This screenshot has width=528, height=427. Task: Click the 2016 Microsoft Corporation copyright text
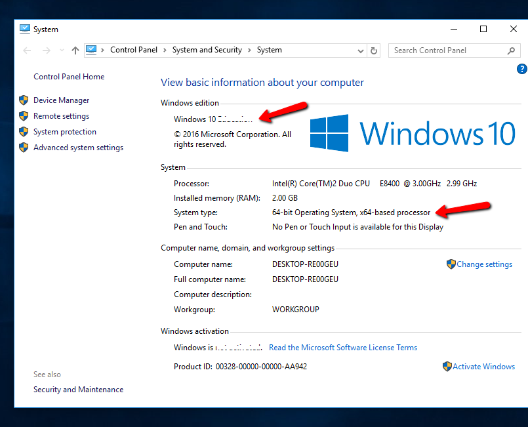pyautogui.click(x=232, y=140)
